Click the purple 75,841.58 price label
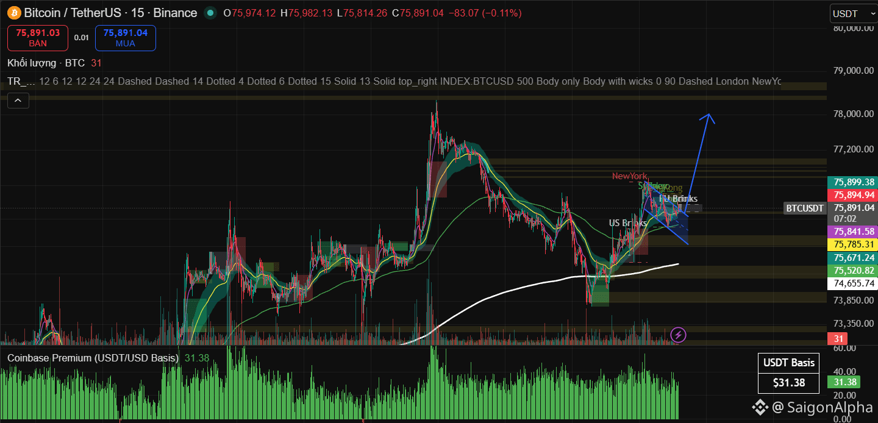This screenshot has width=878, height=423. coord(852,231)
